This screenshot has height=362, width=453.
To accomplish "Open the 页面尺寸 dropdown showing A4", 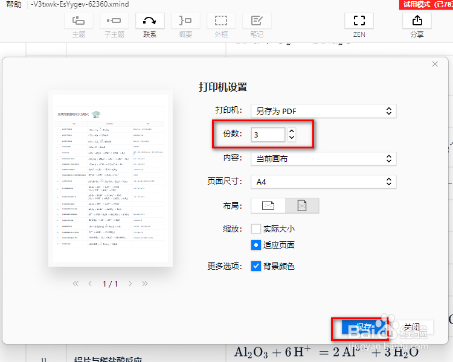I will click(x=324, y=182).
